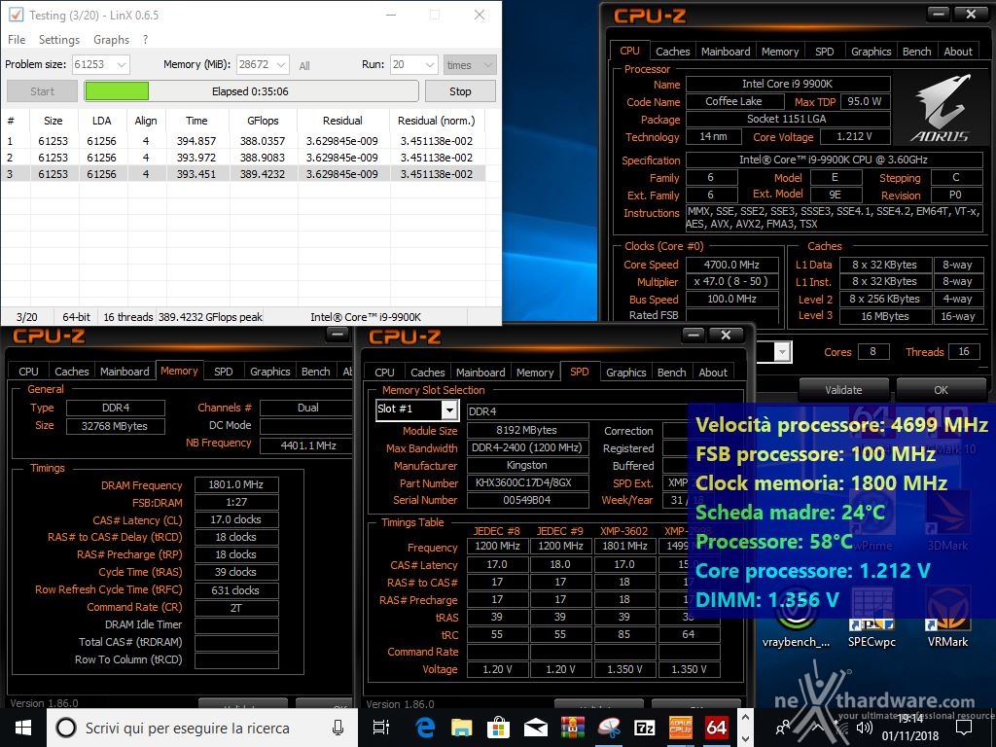The height and width of the screenshot is (747, 996).
Task: Click the Stop button in LinX
Action: [460, 91]
